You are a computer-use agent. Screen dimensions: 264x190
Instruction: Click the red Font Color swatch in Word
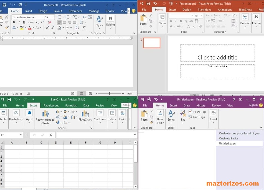coord(30,28)
